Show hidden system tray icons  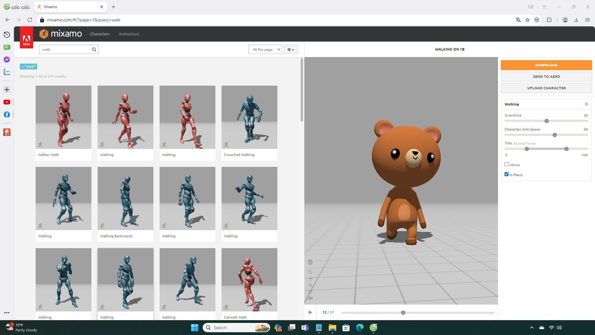(x=532, y=328)
